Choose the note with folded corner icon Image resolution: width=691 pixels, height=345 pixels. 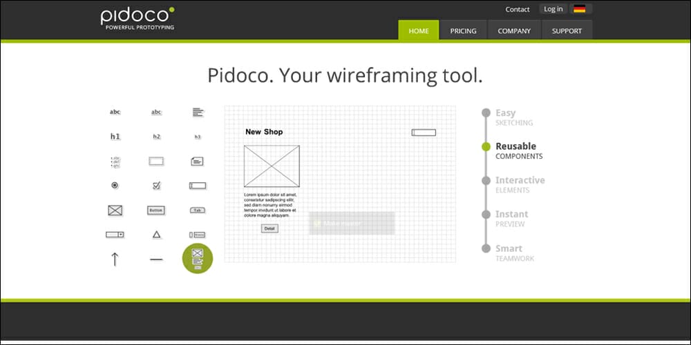point(198,161)
